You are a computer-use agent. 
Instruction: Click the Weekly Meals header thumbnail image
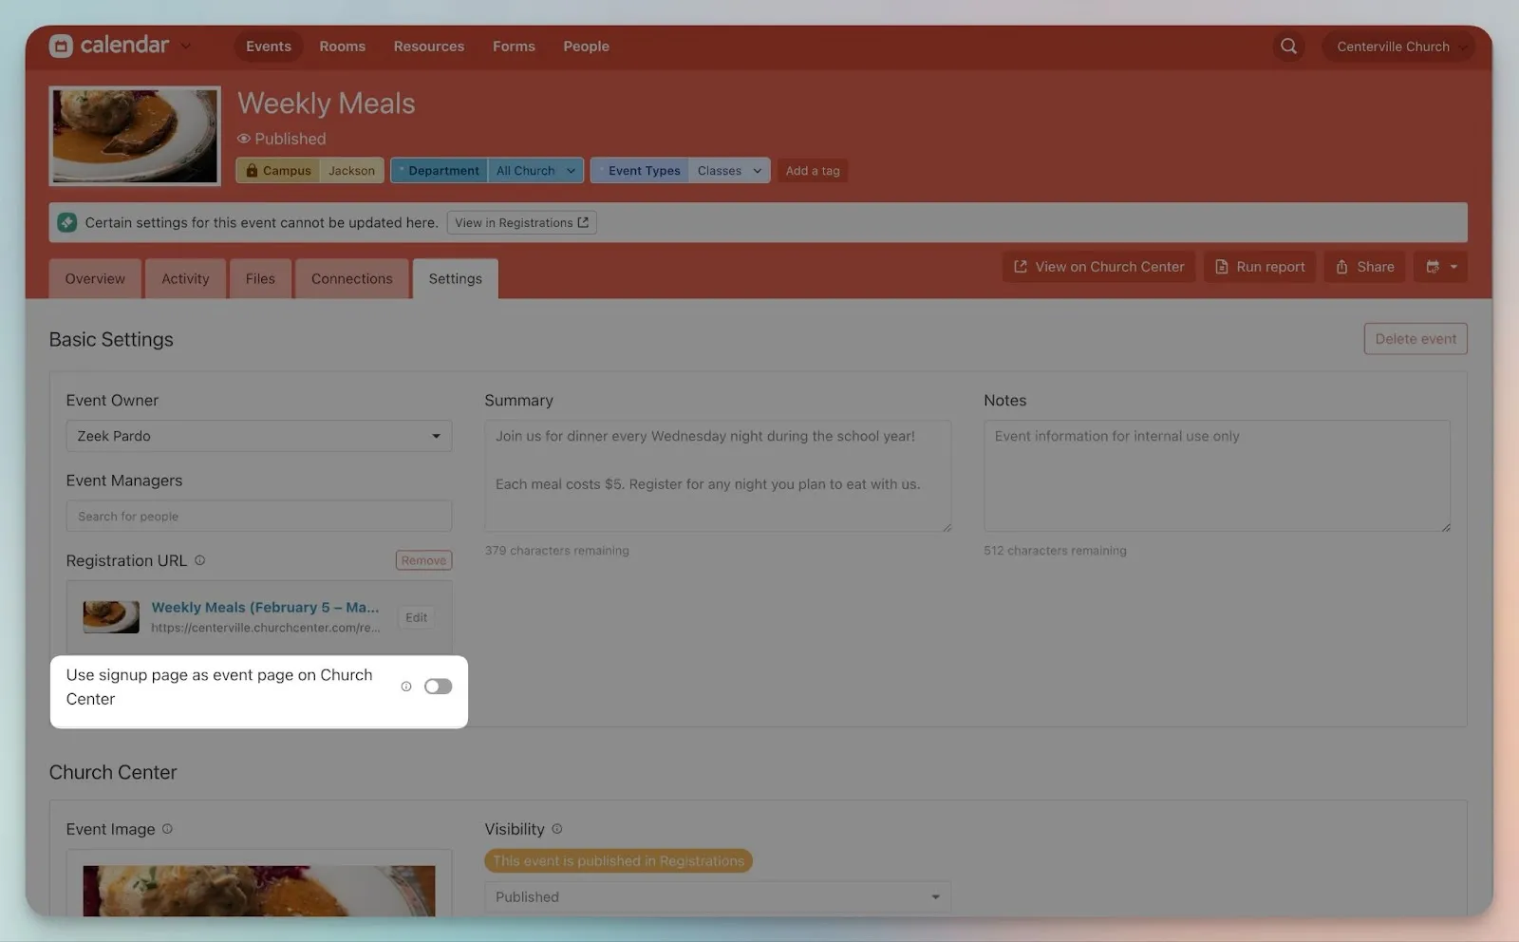click(x=135, y=136)
